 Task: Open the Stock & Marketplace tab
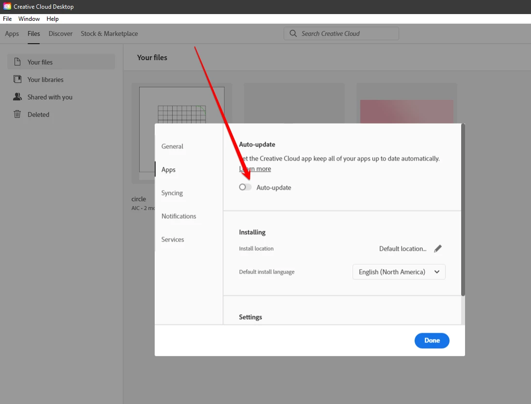[x=110, y=33]
